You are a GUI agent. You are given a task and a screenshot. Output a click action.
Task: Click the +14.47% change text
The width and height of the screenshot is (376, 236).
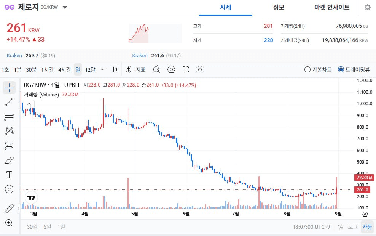point(18,39)
